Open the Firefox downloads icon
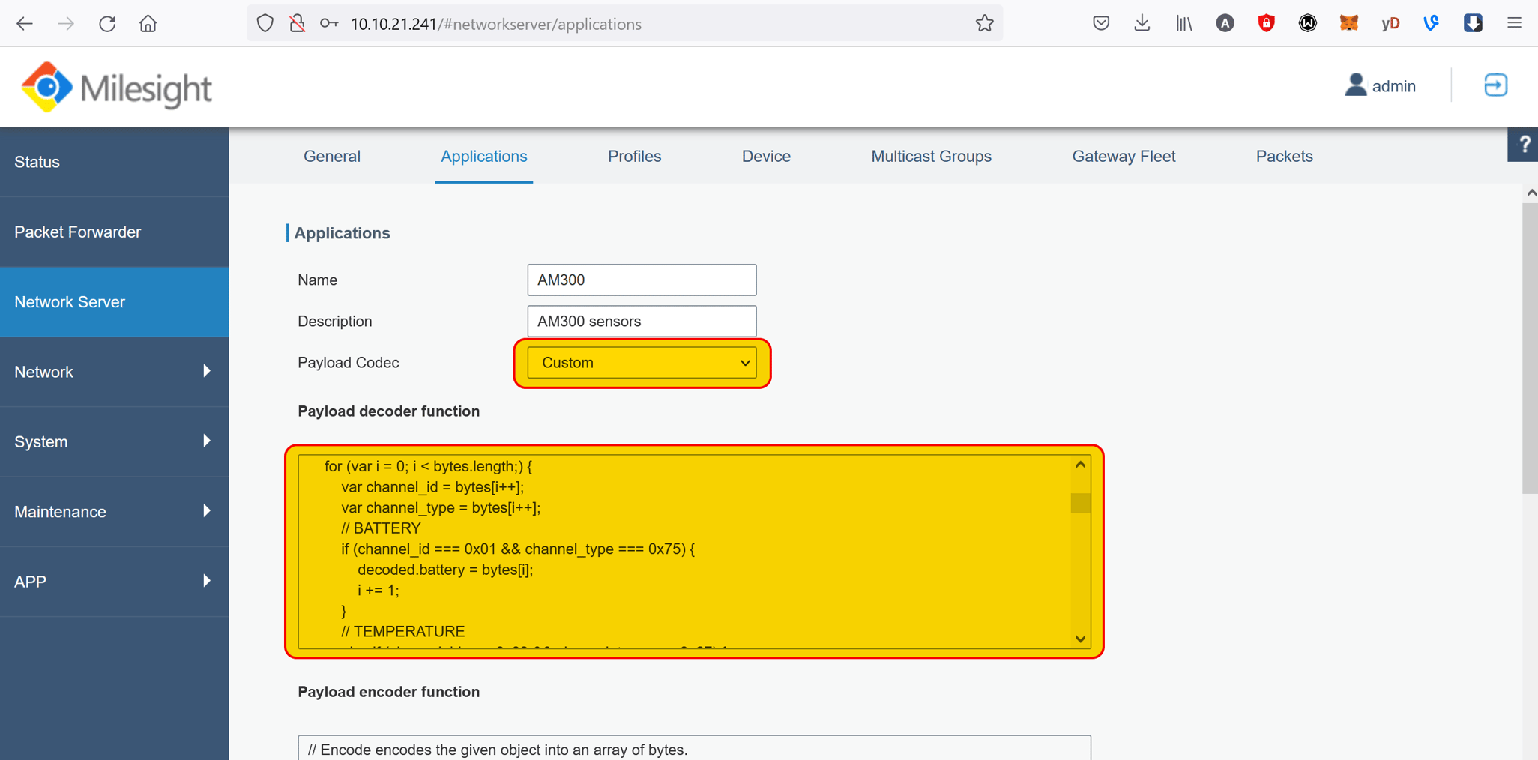 pyautogui.click(x=1142, y=23)
